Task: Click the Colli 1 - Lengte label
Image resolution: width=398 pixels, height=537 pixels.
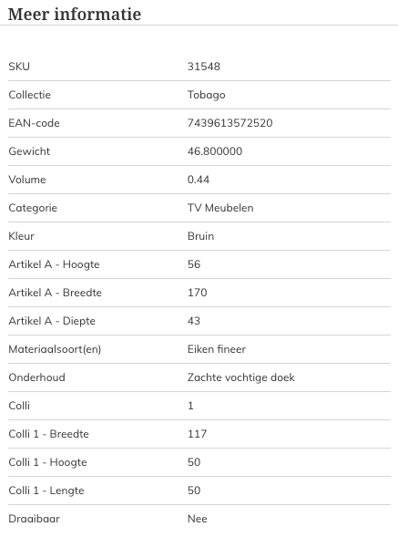Action: (46, 491)
